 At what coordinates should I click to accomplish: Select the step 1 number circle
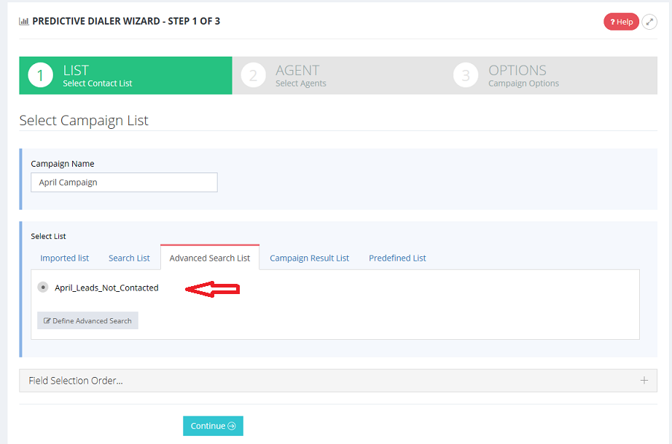coord(40,75)
